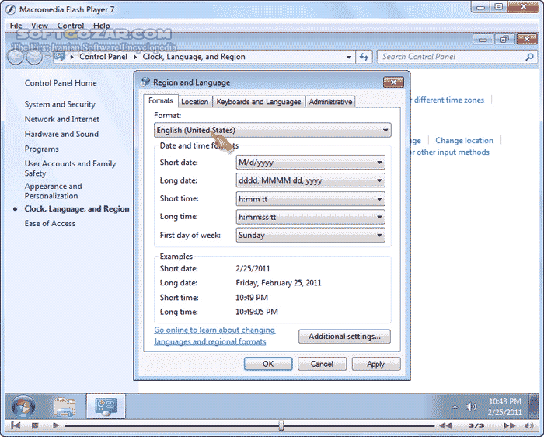
Task: Open Windows Explorer from the taskbar
Action: [x=64, y=405]
